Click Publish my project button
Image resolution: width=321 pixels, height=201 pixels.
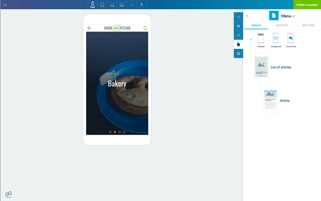[x=307, y=5]
